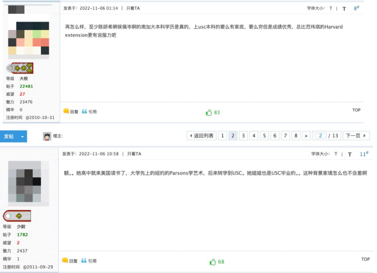The image size is (377, 273).
Task: Click the page number input field
Action: click(x=321, y=136)
